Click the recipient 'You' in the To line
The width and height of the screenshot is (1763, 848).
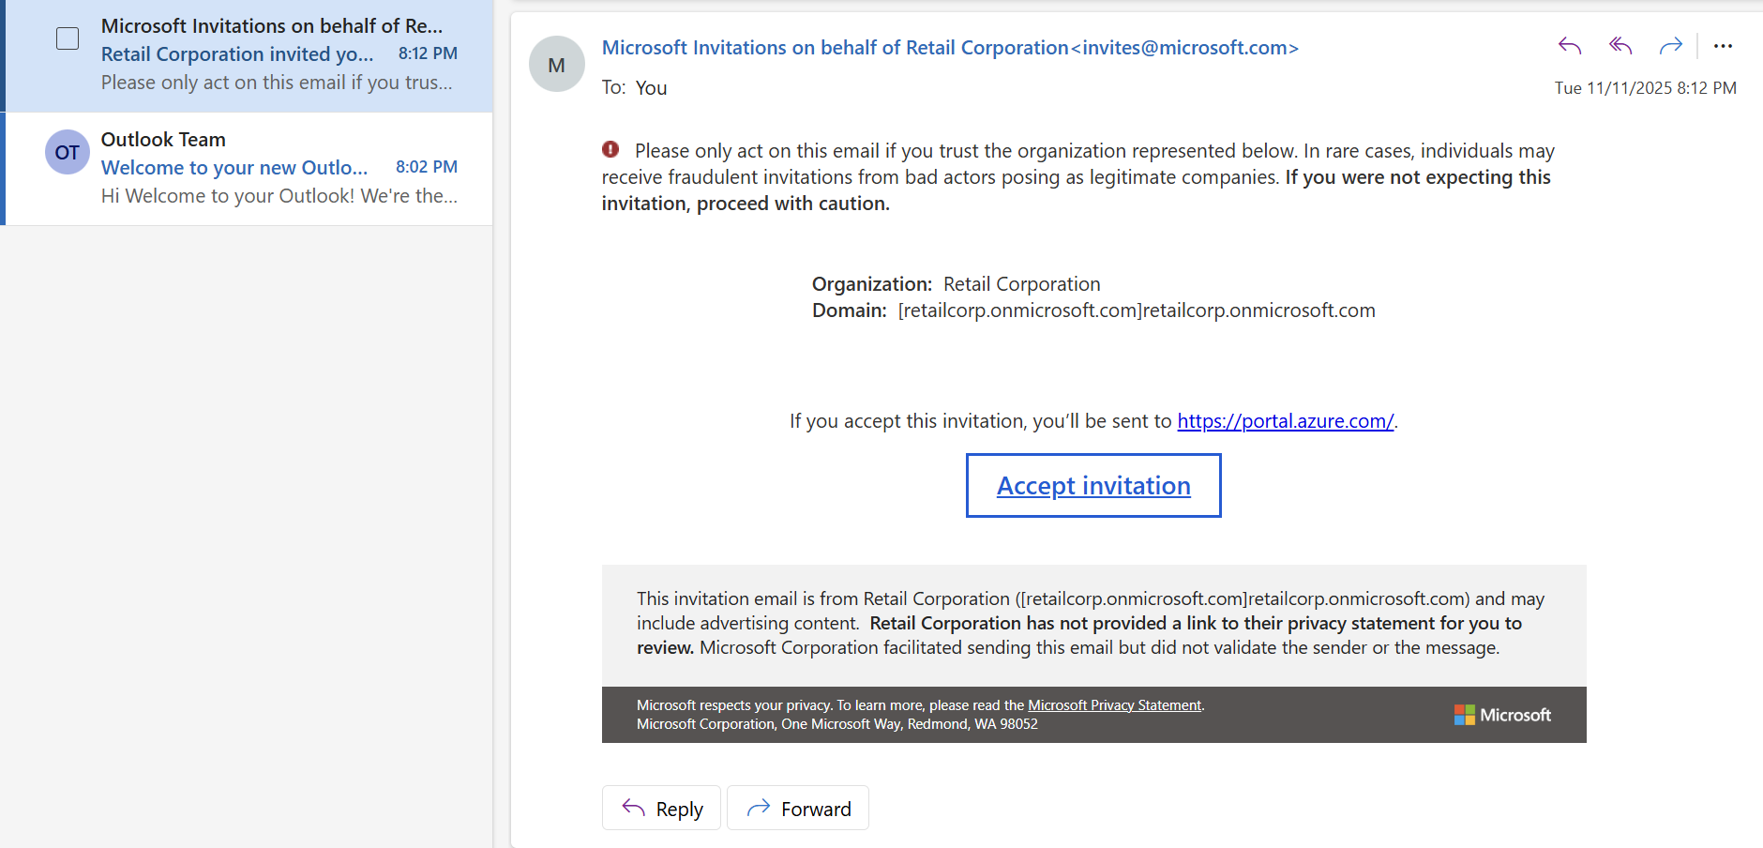coord(651,88)
